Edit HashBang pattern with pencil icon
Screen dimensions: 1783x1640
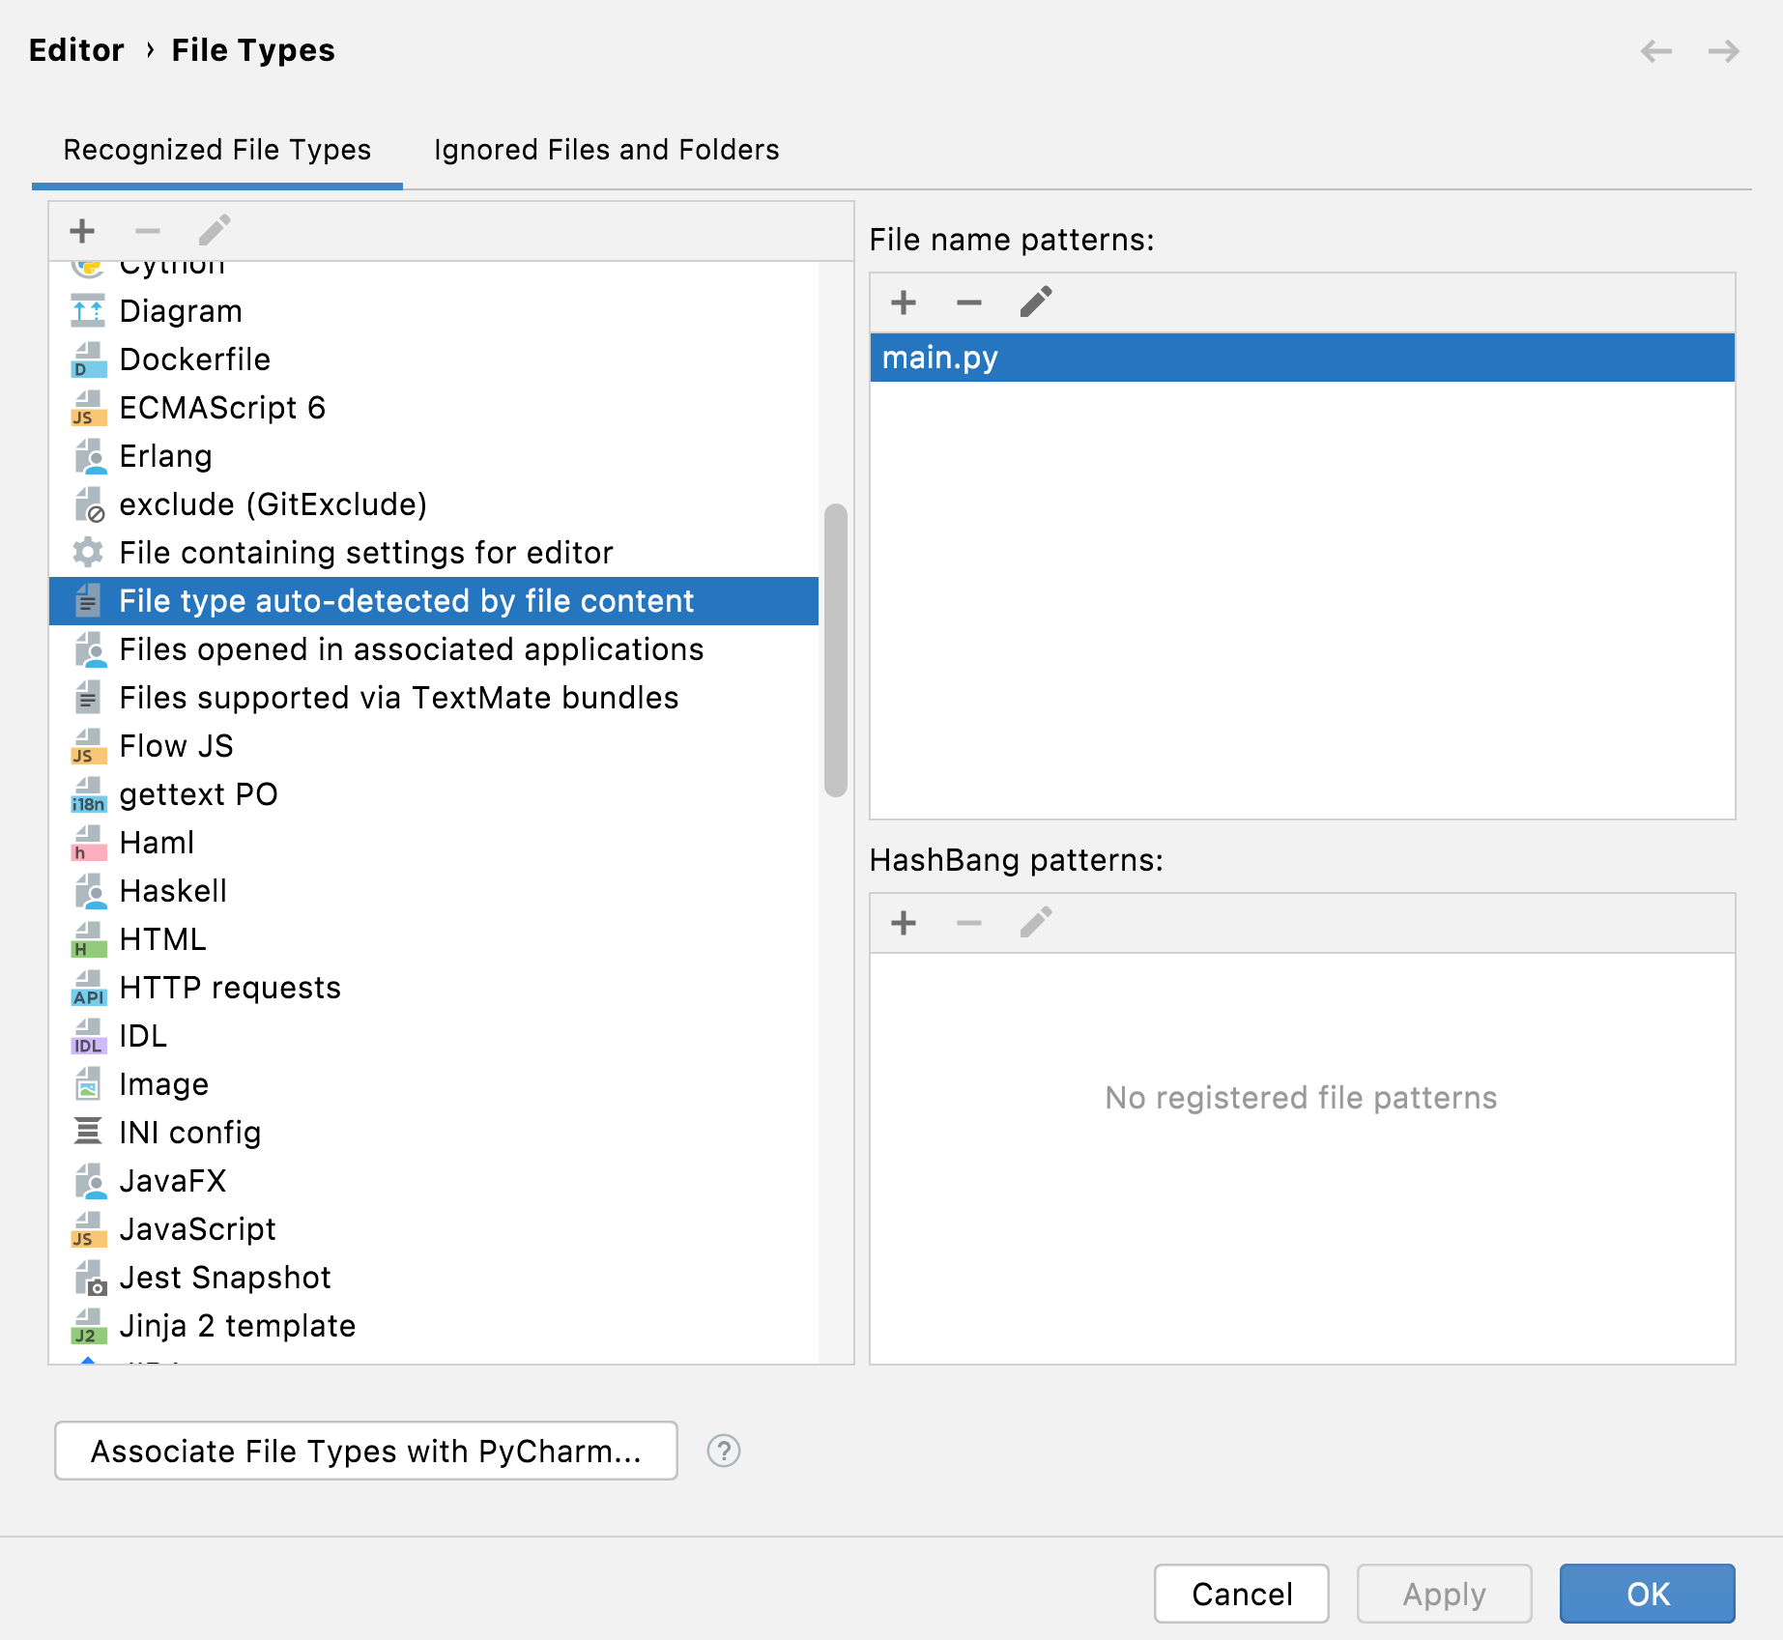1034,923
